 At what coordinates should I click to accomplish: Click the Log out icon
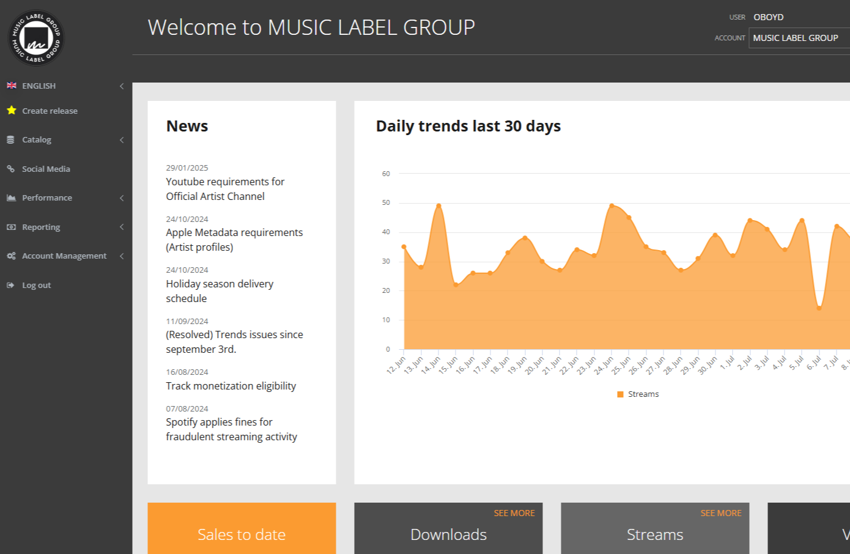pos(10,285)
